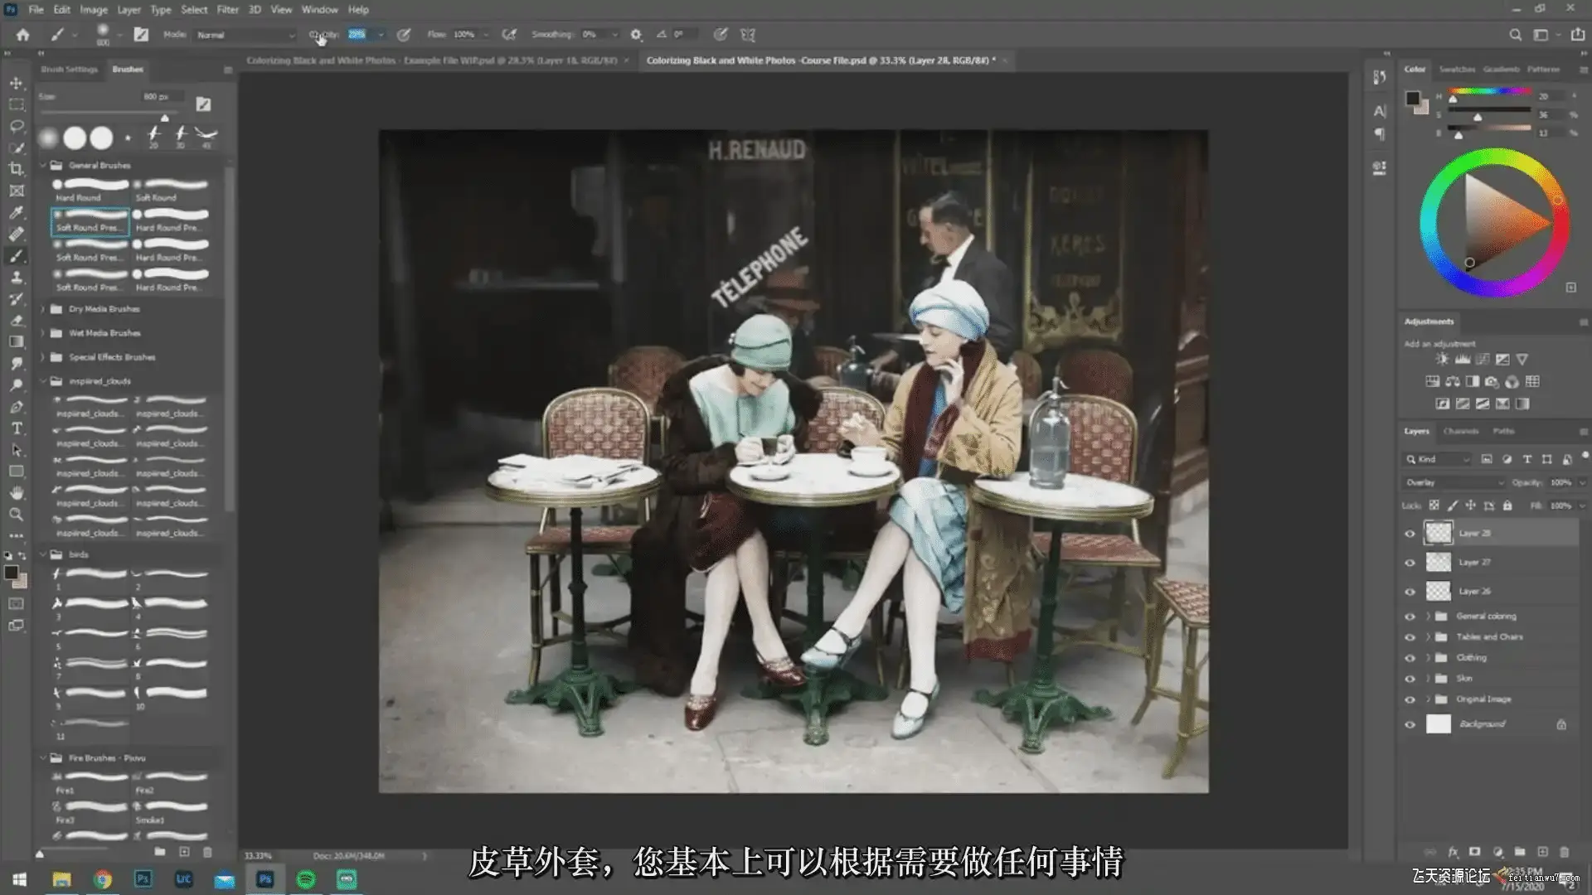Hide the Skin layer group

(1410, 679)
